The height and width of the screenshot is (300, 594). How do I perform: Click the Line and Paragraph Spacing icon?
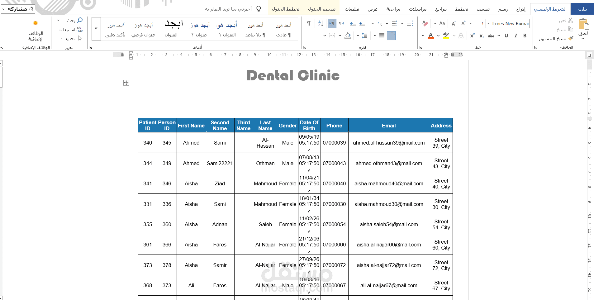[x=364, y=36]
